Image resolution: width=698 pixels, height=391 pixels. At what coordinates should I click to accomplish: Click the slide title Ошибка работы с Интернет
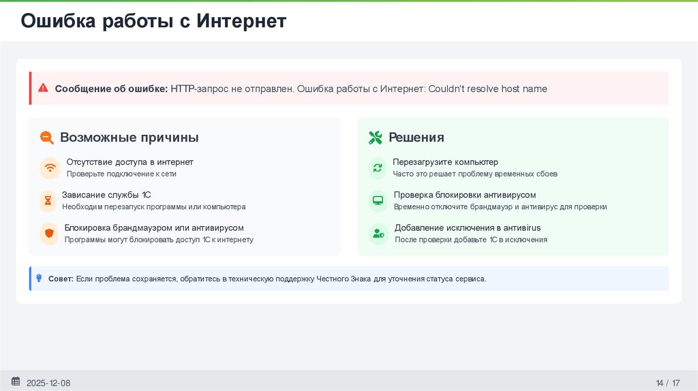coord(153,22)
